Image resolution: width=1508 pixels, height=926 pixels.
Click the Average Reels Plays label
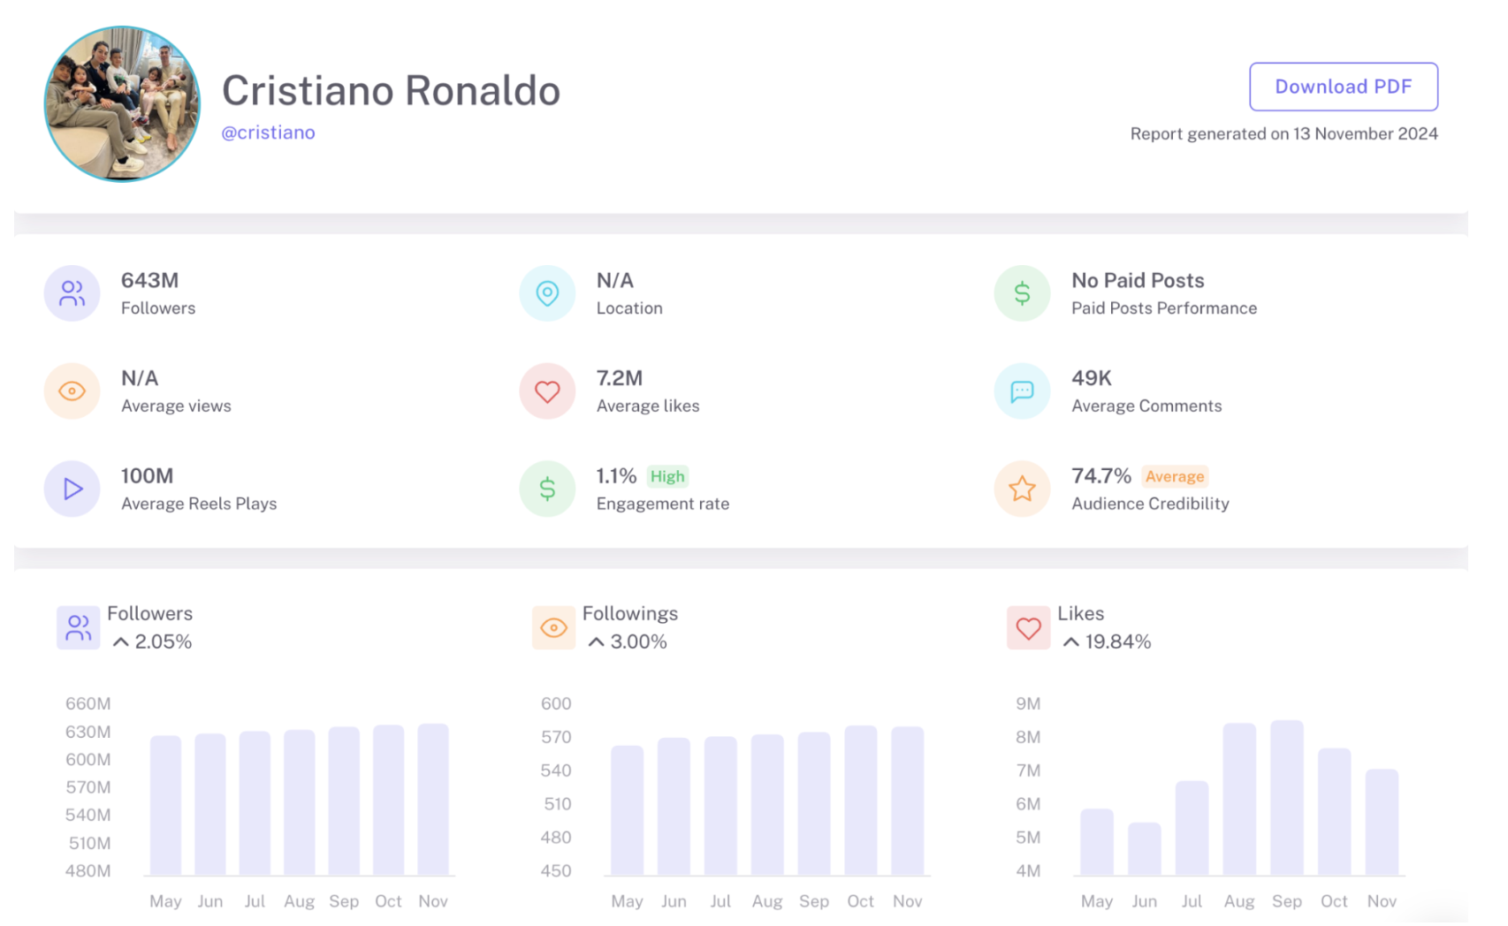pyautogui.click(x=199, y=504)
